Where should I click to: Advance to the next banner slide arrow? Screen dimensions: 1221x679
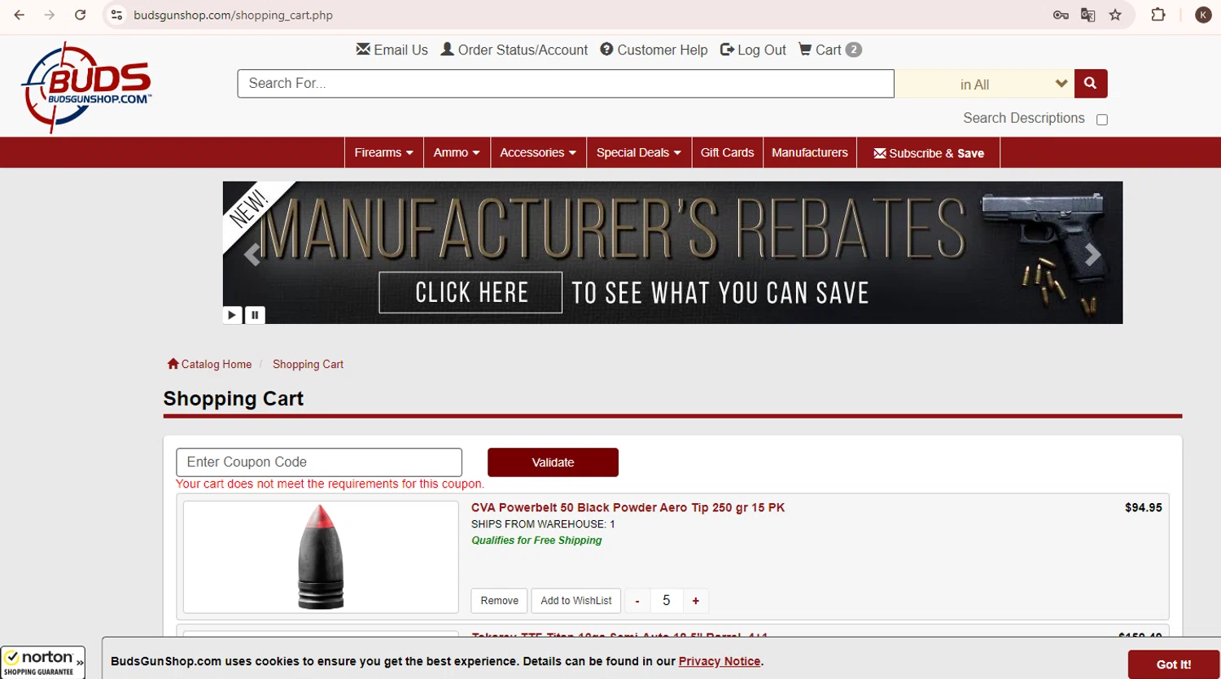point(1092,255)
